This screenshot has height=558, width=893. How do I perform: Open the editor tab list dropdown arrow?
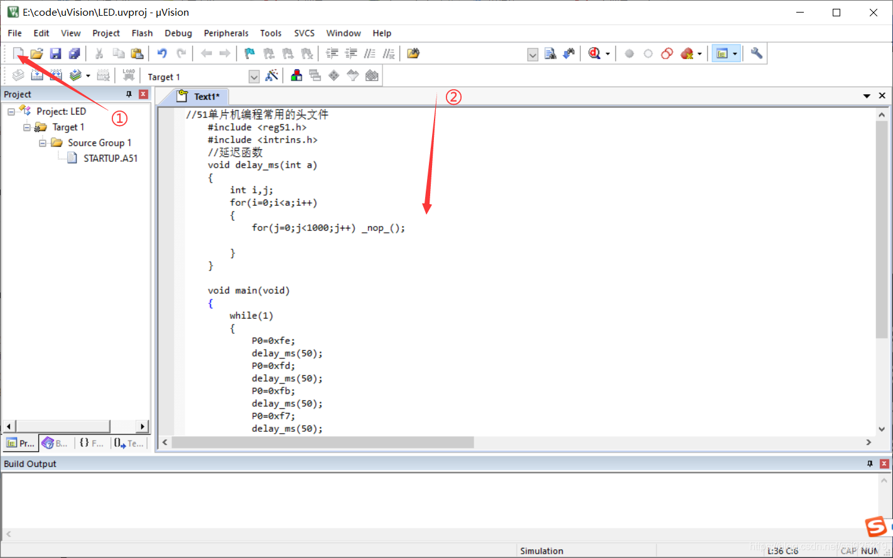point(867,96)
